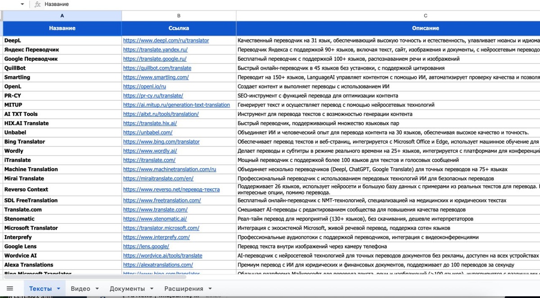
Task: Open the name box dropdown arrow
Action: tap(22, 4)
